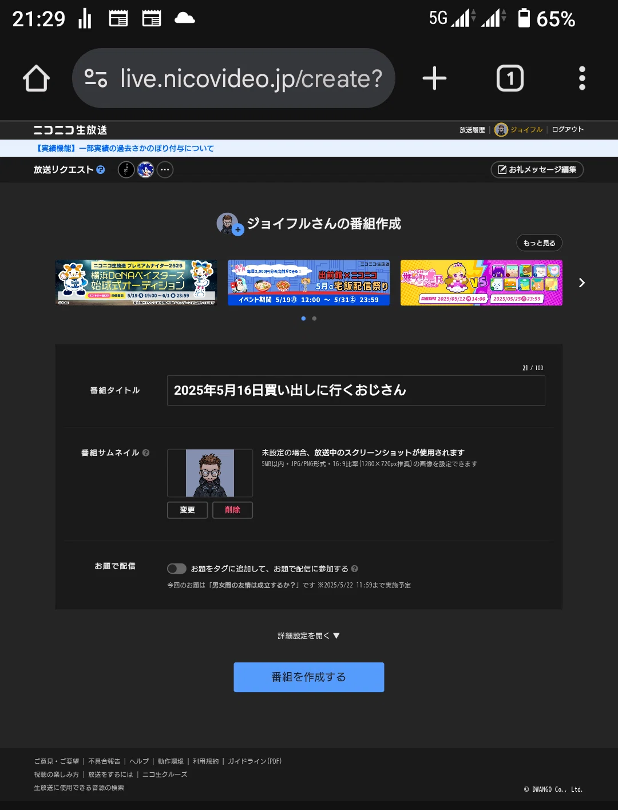Image resolution: width=618 pixels, height=810 pixels.
Task: Open ご意見・ご要望 footer link
Action: 57,761
